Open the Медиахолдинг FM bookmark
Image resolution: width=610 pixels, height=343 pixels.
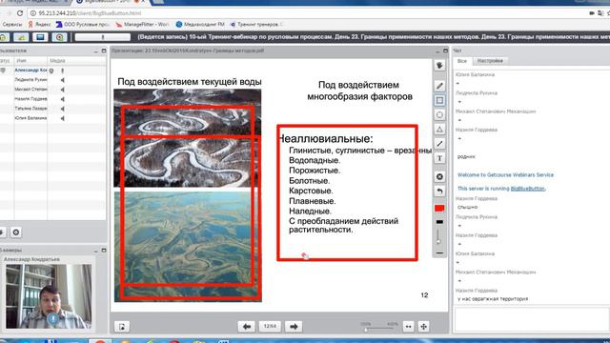click(200, 25)
